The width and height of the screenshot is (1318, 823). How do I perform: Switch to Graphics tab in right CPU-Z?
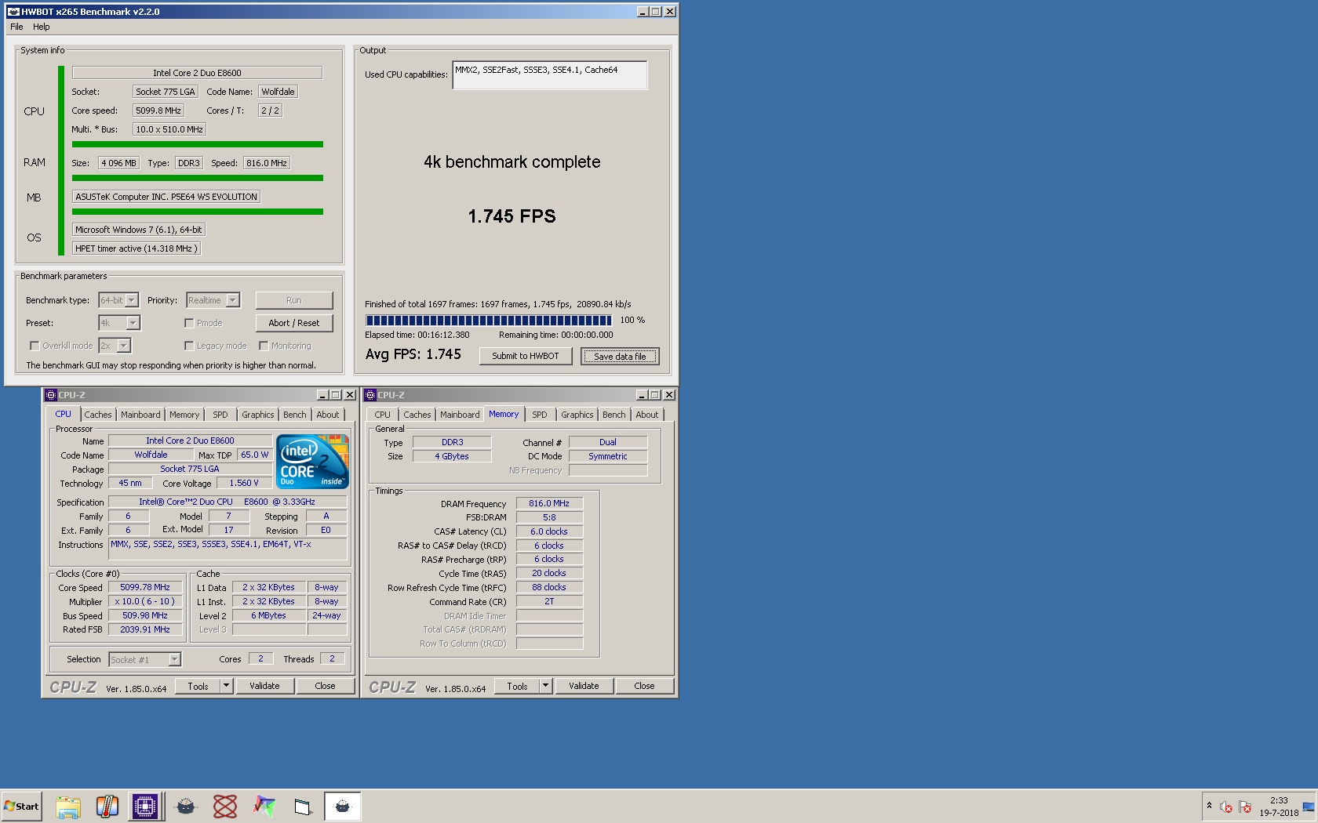(577, 415)
